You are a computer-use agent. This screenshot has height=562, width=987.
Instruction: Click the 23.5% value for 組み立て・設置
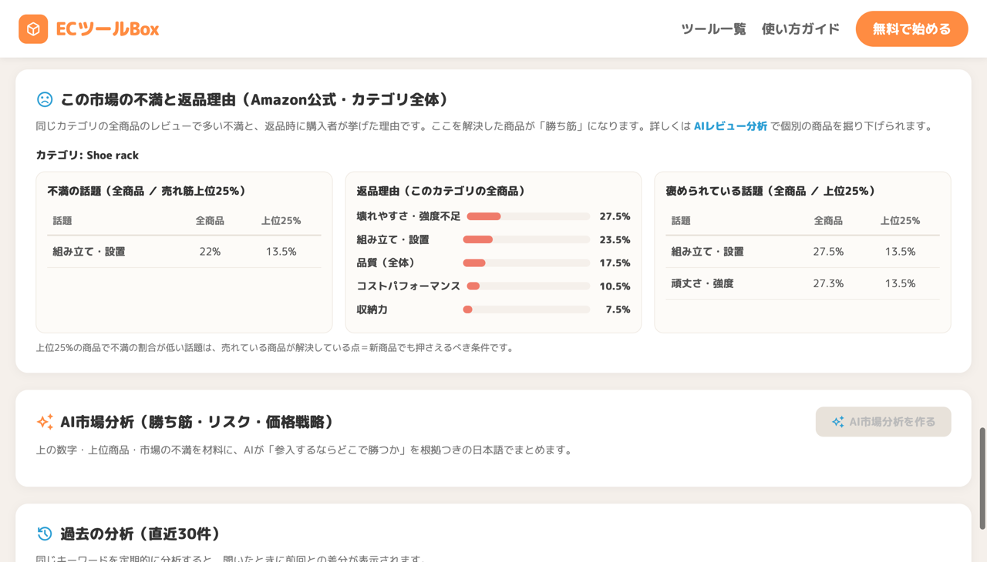tap(615, 239)
